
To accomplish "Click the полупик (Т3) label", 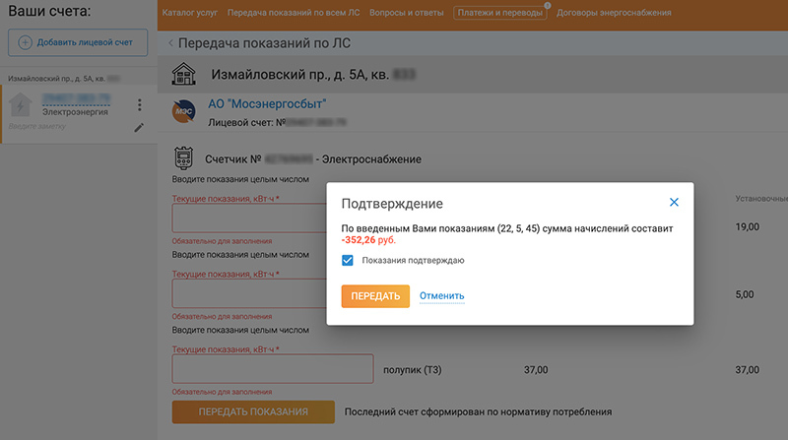I will [x=412, y=370].
